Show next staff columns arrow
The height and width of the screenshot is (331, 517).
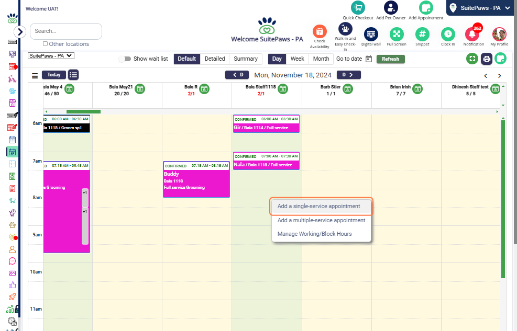(500, 76)
